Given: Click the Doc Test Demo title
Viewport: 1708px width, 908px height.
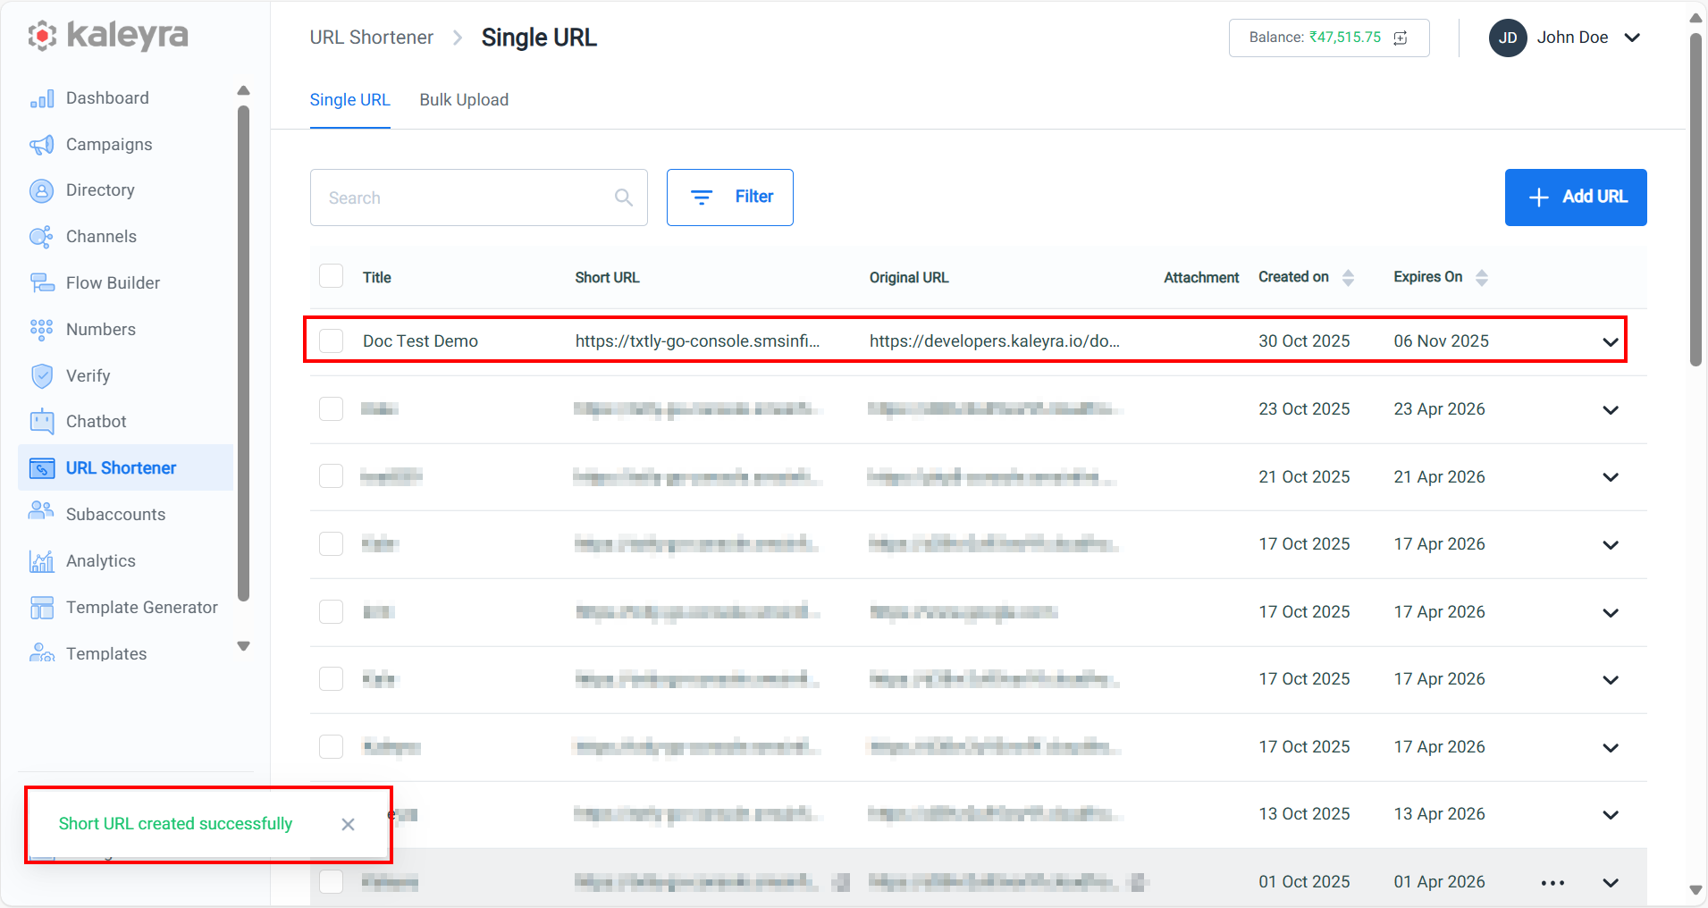Looking at the screenshot, I should 420,341.
